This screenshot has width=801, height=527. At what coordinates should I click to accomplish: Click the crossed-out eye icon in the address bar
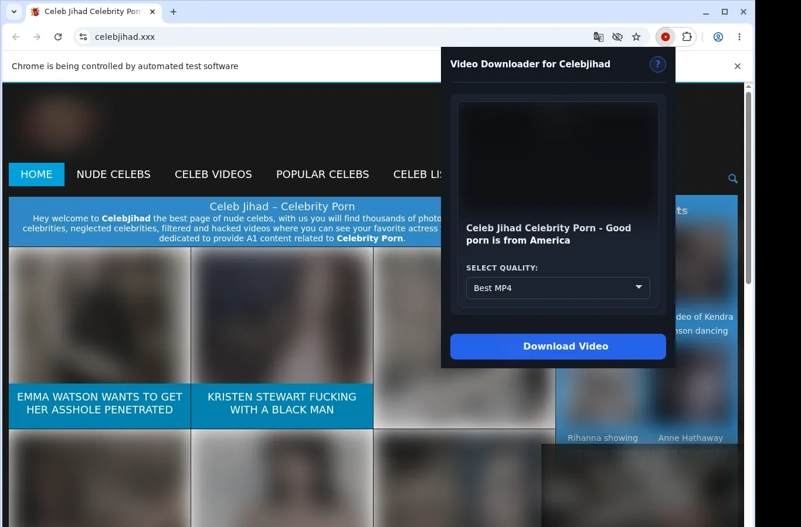[617, 37]
